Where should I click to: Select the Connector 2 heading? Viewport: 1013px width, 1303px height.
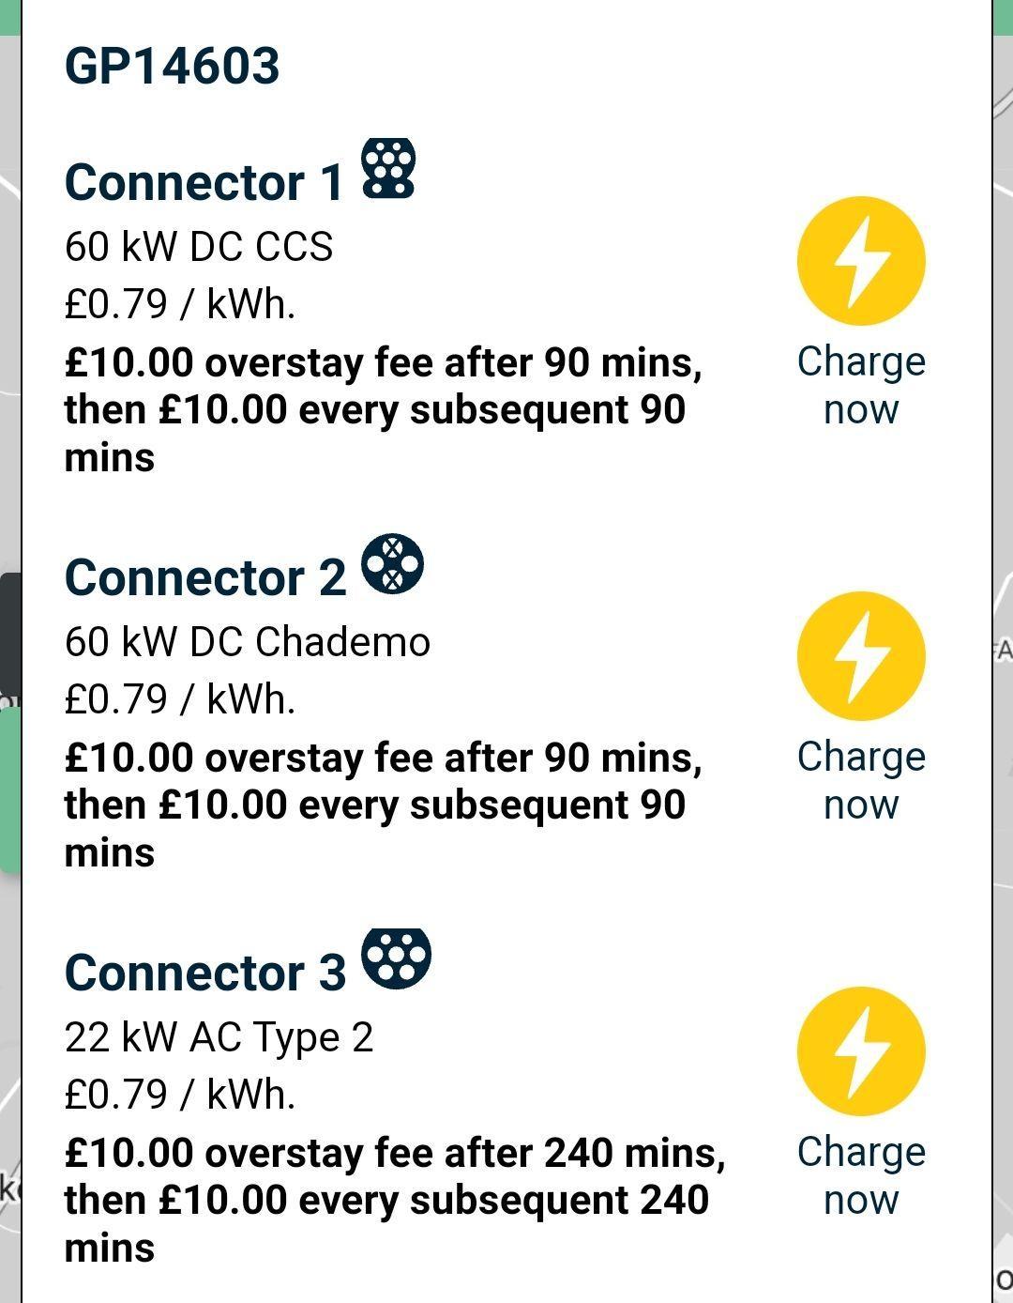click(x=205, y=577)
